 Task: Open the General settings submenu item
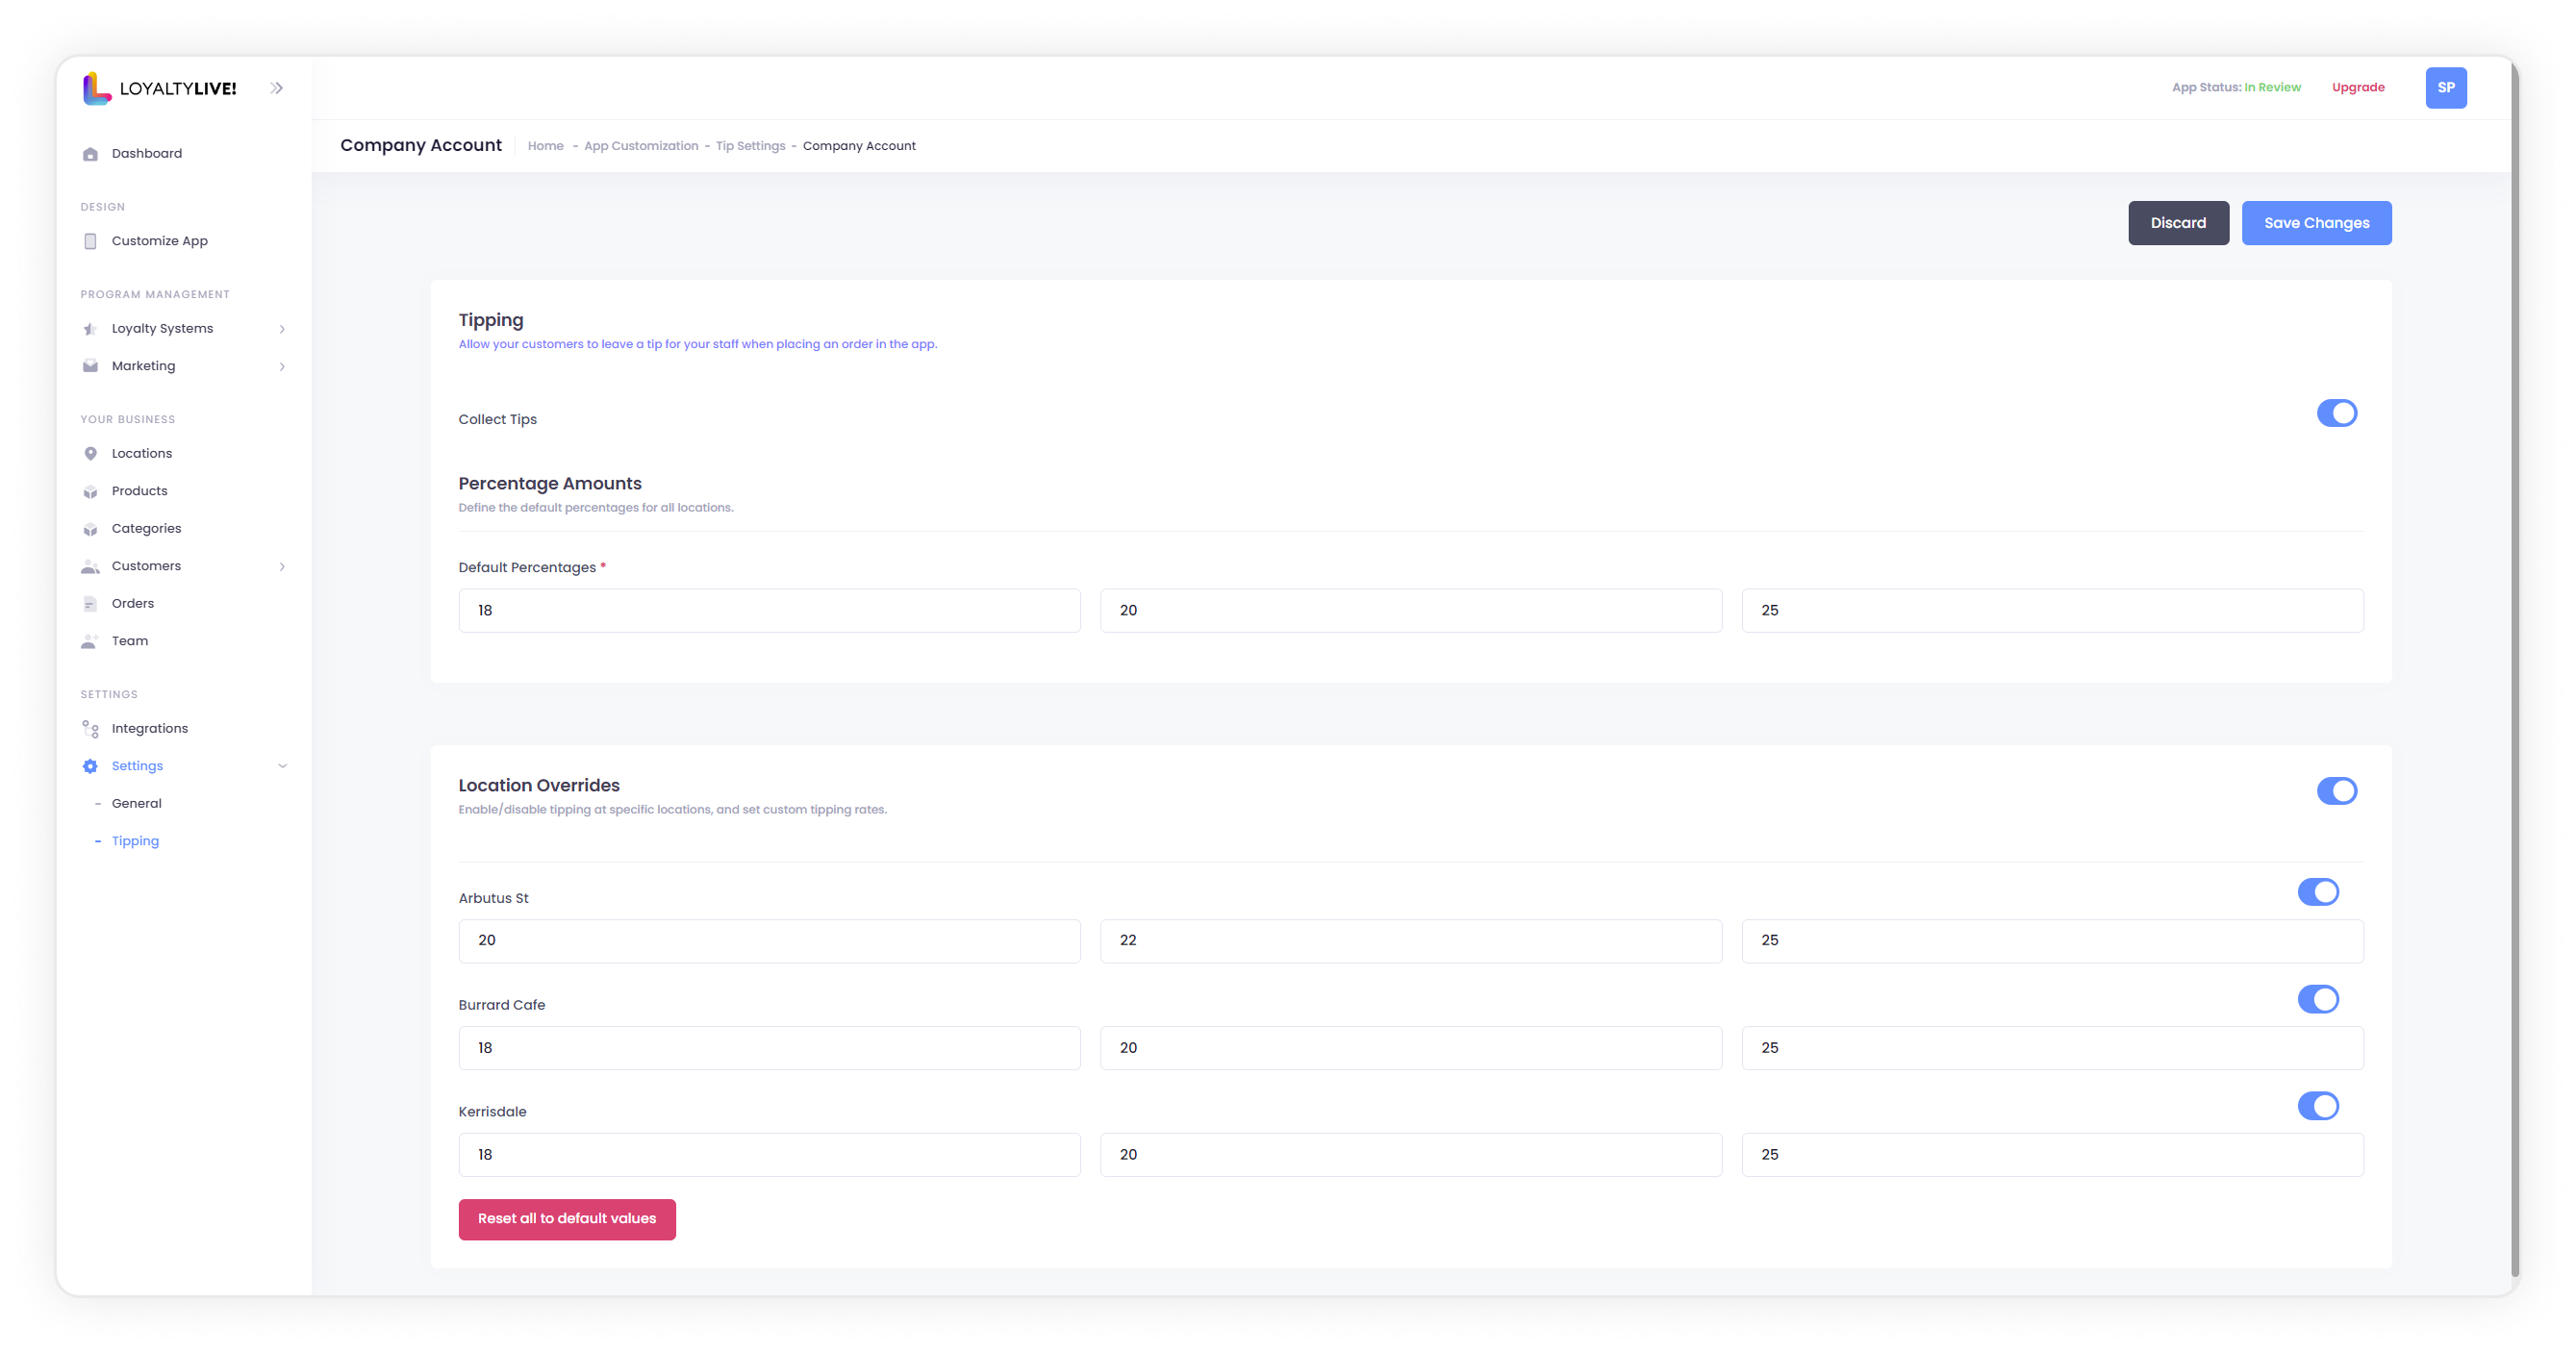[137, 804]
